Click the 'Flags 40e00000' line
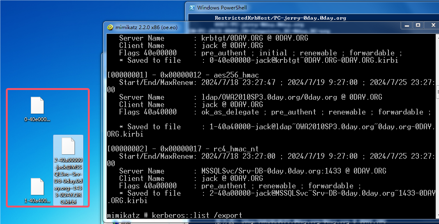The height and width of the screenshot is (224, 439). 261,53
